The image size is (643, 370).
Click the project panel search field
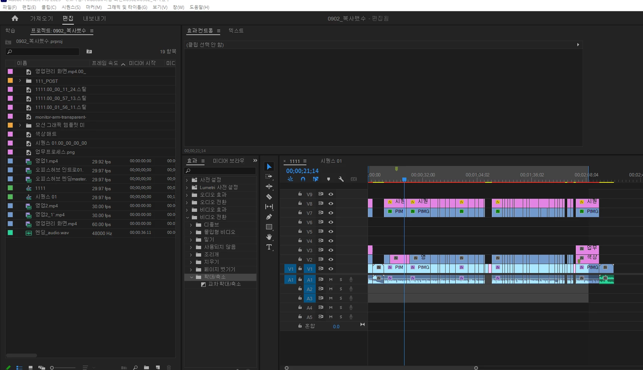click(x=42, y=51)
